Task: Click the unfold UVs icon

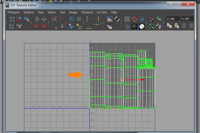Action: tap(72, 26)
